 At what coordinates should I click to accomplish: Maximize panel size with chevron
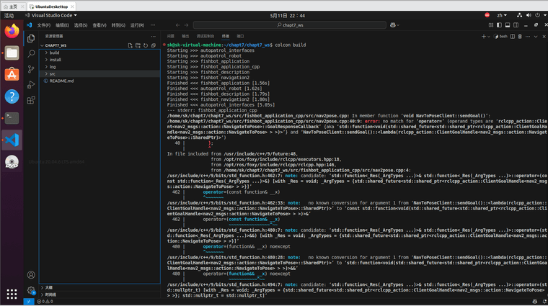pos(536,36)
